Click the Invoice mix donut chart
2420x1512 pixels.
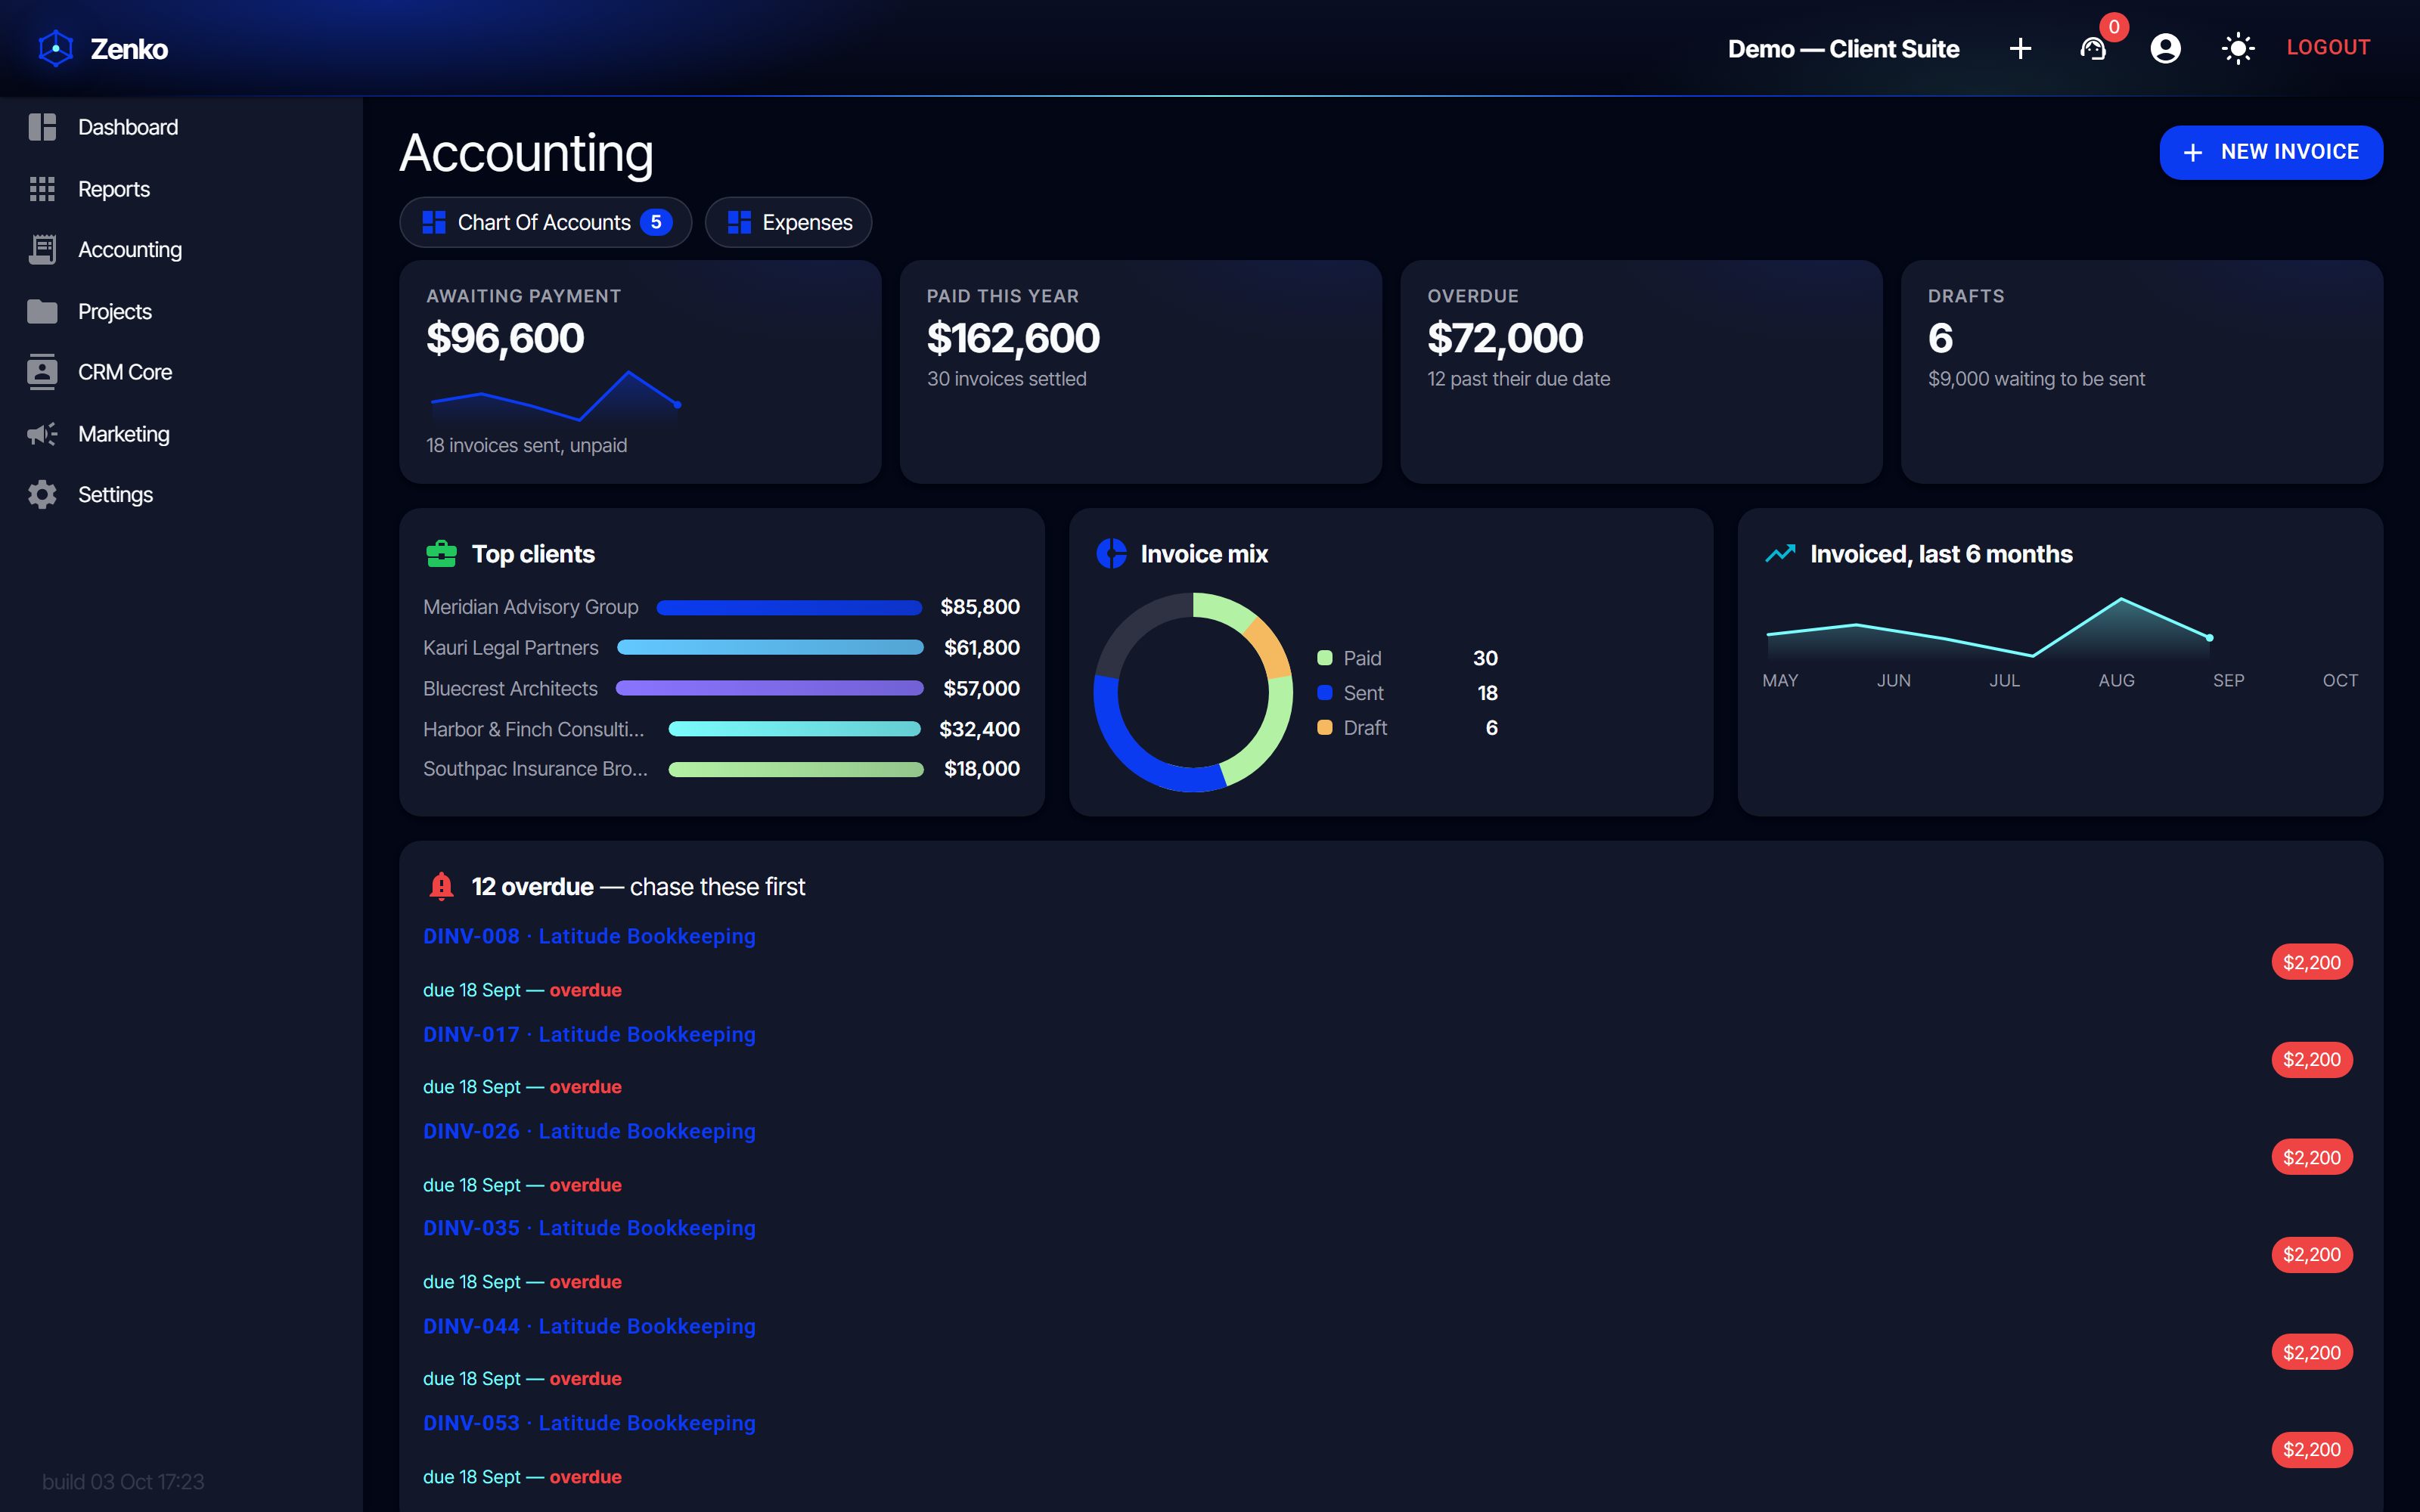[x=1193, y=692]
